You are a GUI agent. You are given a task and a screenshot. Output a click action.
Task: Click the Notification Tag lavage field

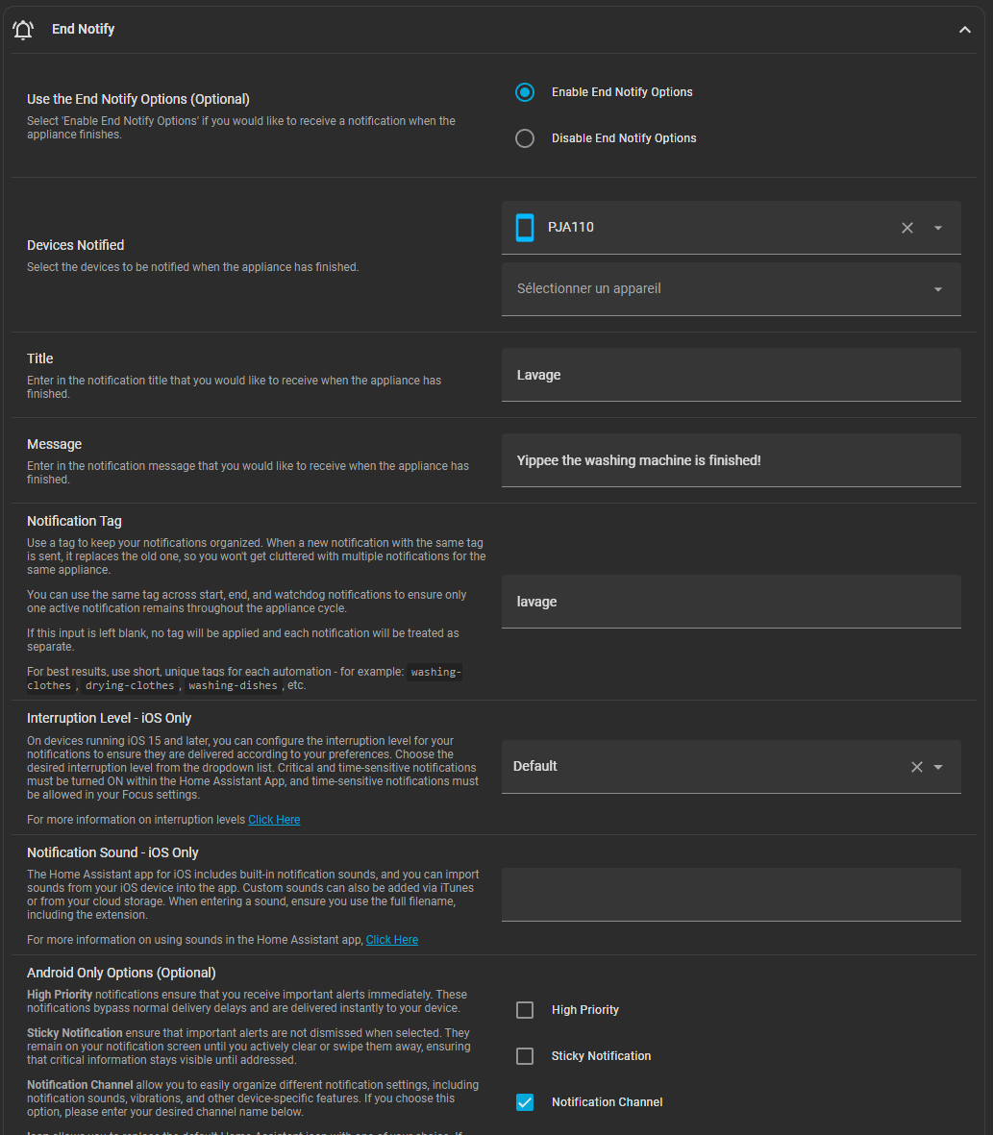[731, 602]
